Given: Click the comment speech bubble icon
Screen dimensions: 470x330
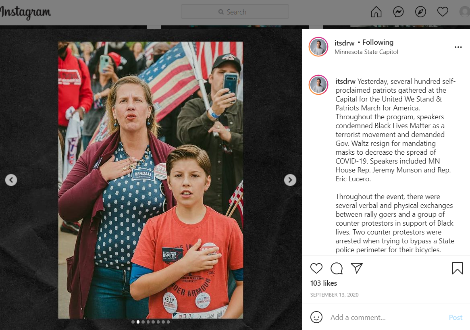Looking at the screenshot, I should (337, 268).
